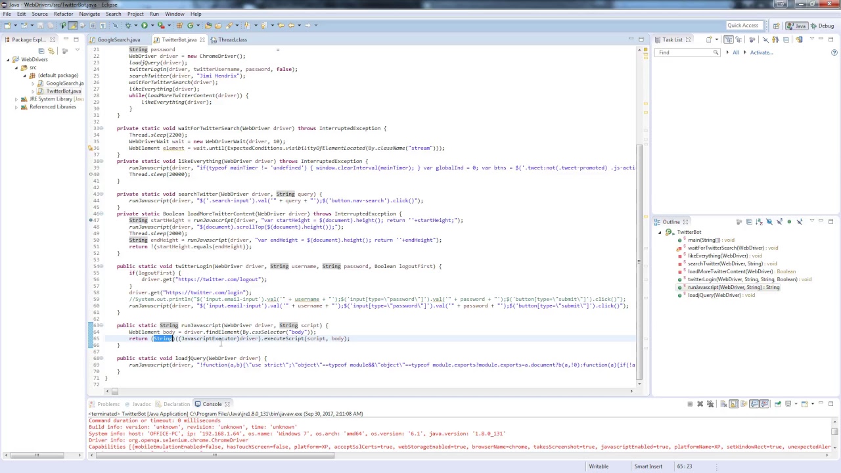The width and height of the screenshot is (841, 473).
Task: Click the Save toolbar icon
Action: (x=40, y=25)
